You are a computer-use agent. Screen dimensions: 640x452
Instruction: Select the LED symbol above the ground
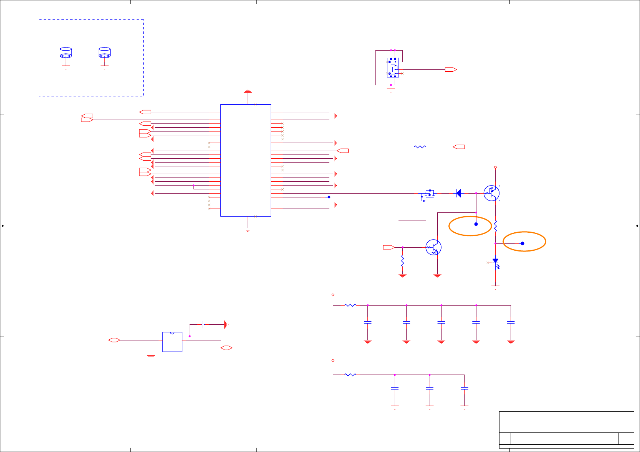496,263
